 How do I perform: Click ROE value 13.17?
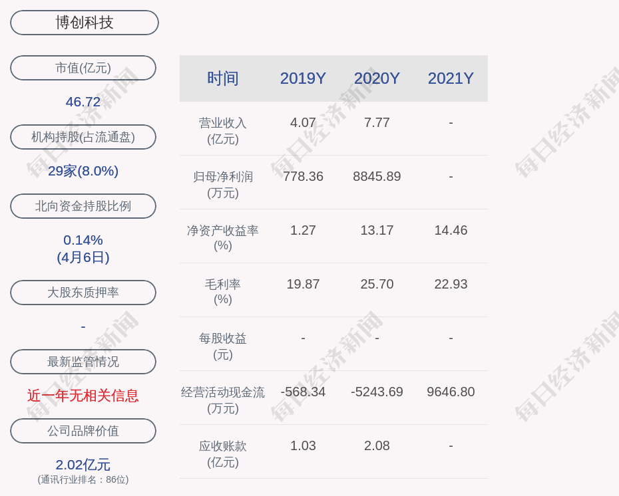(377, 230)
